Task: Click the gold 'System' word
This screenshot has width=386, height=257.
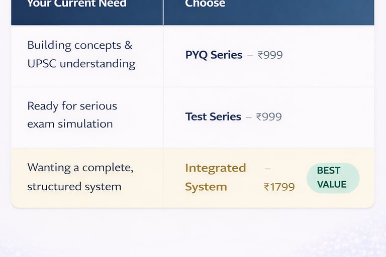Action: (x=206, y=187)
